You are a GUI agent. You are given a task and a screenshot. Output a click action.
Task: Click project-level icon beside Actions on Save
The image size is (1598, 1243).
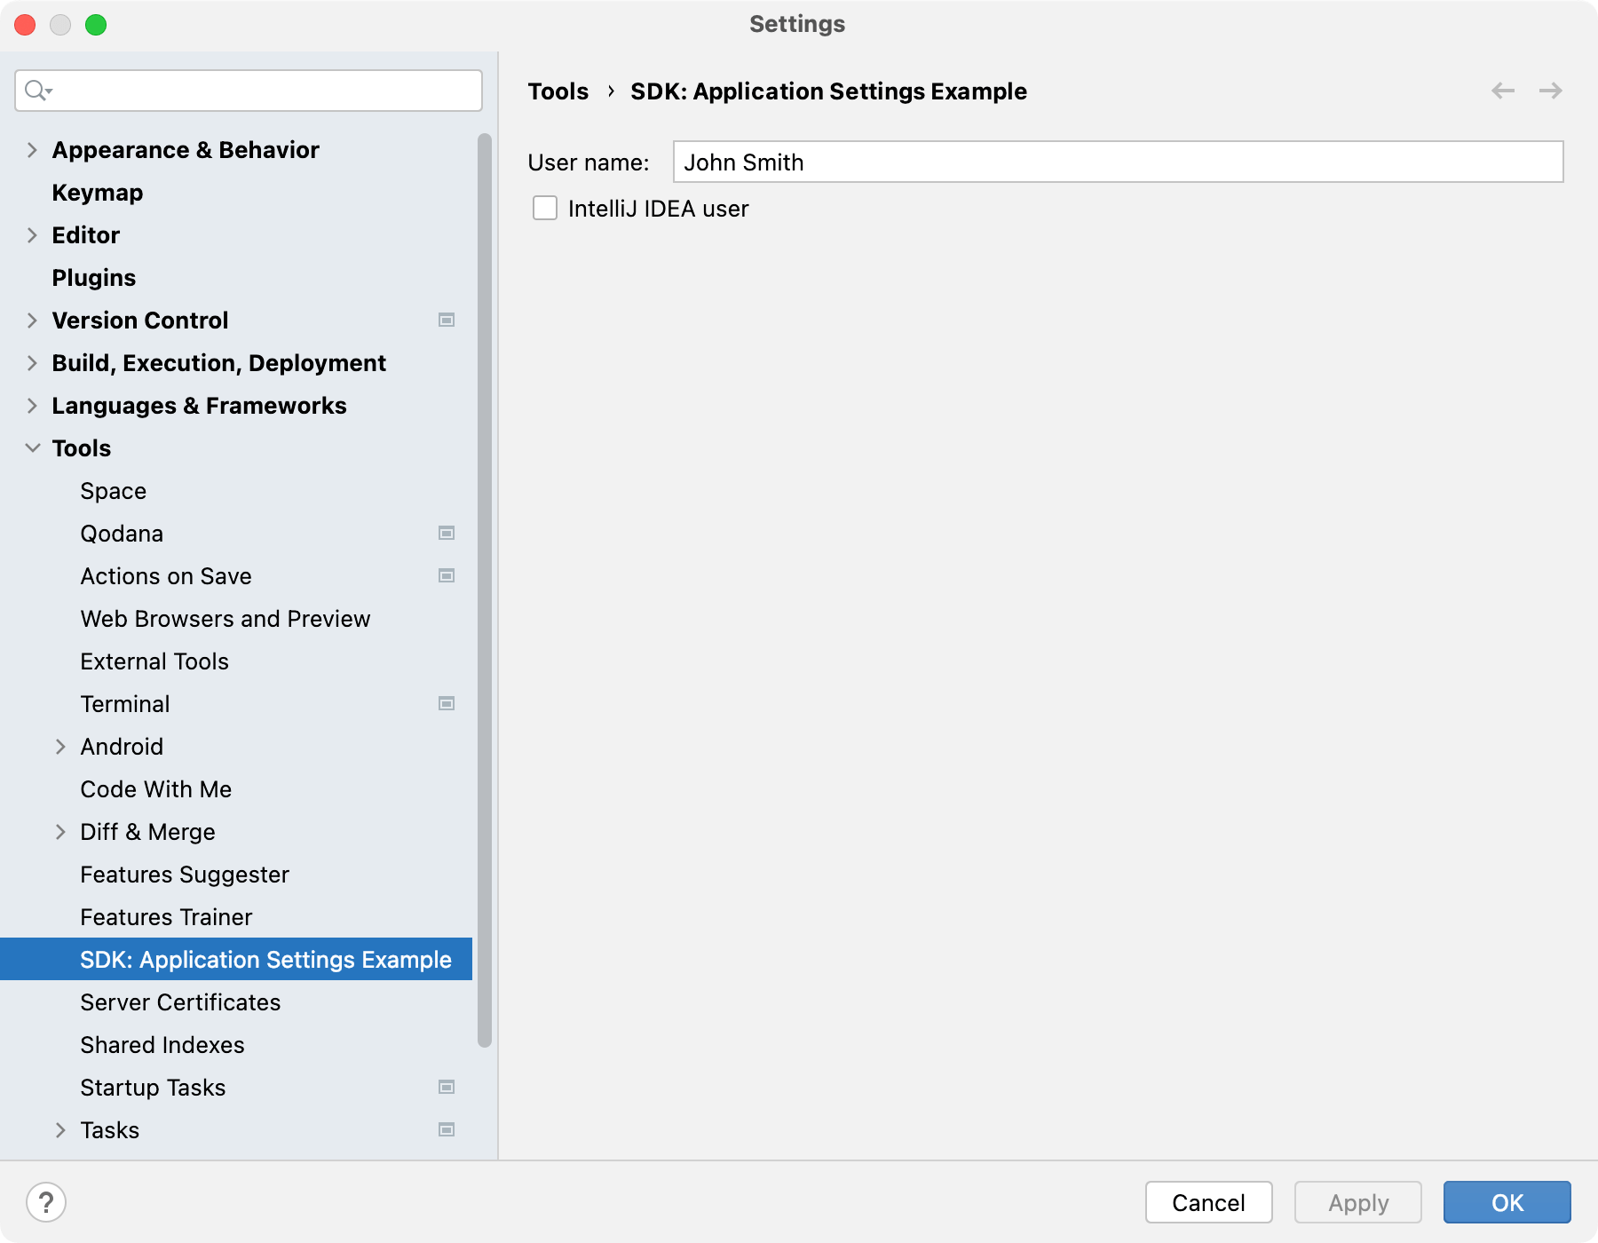pyautogui.click(x=447, y=575)
